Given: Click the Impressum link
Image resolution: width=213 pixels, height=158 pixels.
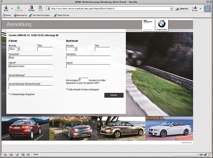Looking at the screenshot, I should coord(187,143).
